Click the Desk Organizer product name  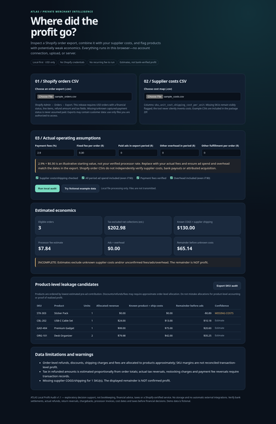63,336
